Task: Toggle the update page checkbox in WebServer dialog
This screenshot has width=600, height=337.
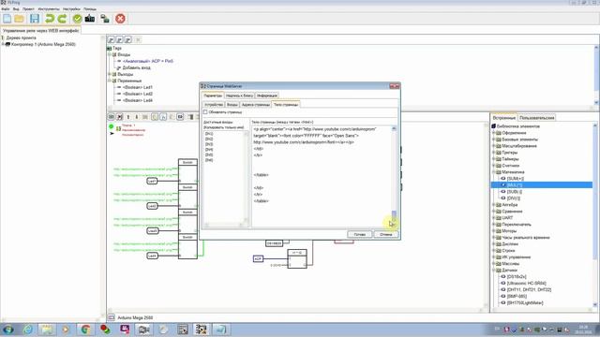Action: coord(205,112)
